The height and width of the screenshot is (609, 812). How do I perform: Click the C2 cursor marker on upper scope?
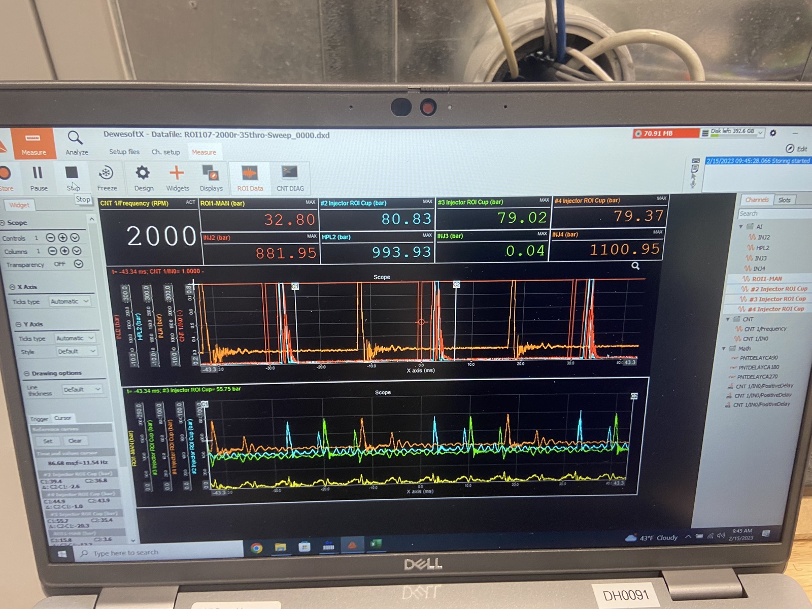coord(456,285)
